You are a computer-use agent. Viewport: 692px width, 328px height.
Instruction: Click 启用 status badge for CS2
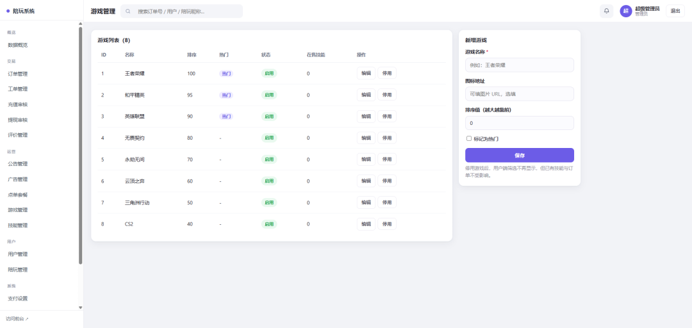pyautogui.click(x=269, y=224)
